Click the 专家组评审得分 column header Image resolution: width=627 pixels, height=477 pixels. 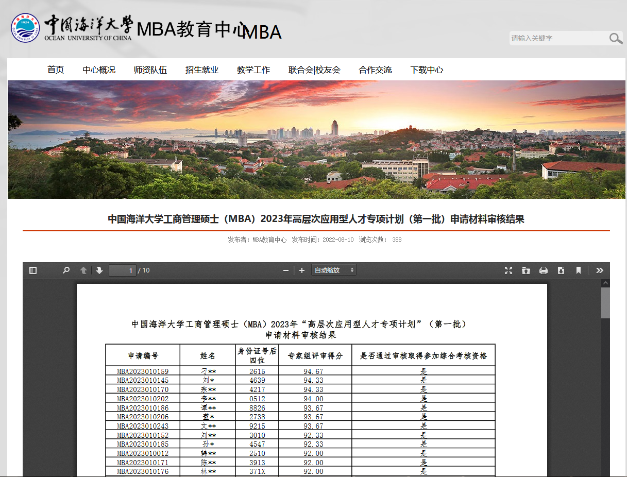pos(315,355)
